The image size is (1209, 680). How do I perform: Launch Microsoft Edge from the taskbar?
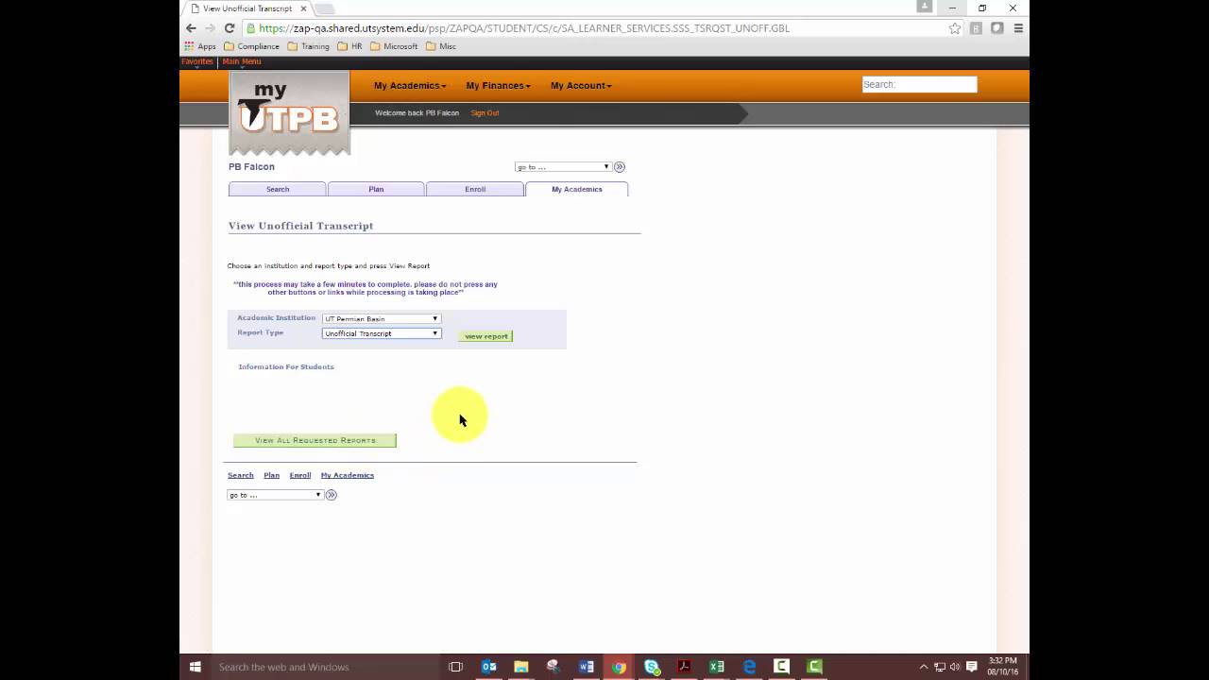tap(749, 667)
